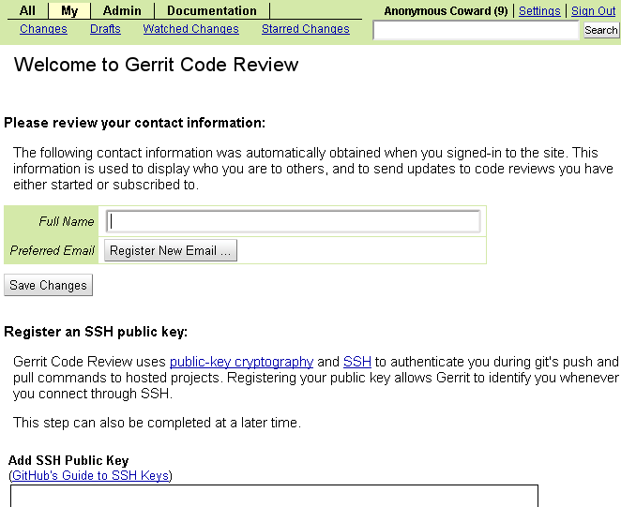Click 'Register an SSH public key:' heading
Screen dimensions: 621x507
pyautogui.click(x=96, y=332)
